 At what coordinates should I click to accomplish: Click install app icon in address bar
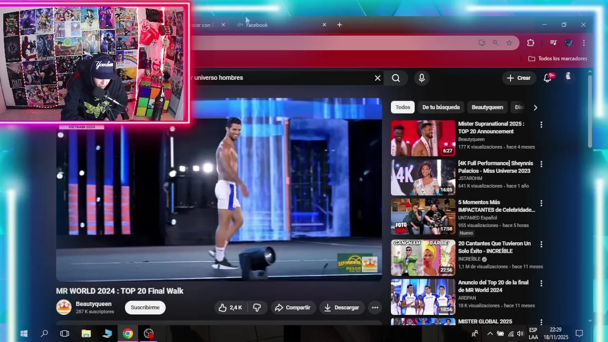click(x=482, y=43)
